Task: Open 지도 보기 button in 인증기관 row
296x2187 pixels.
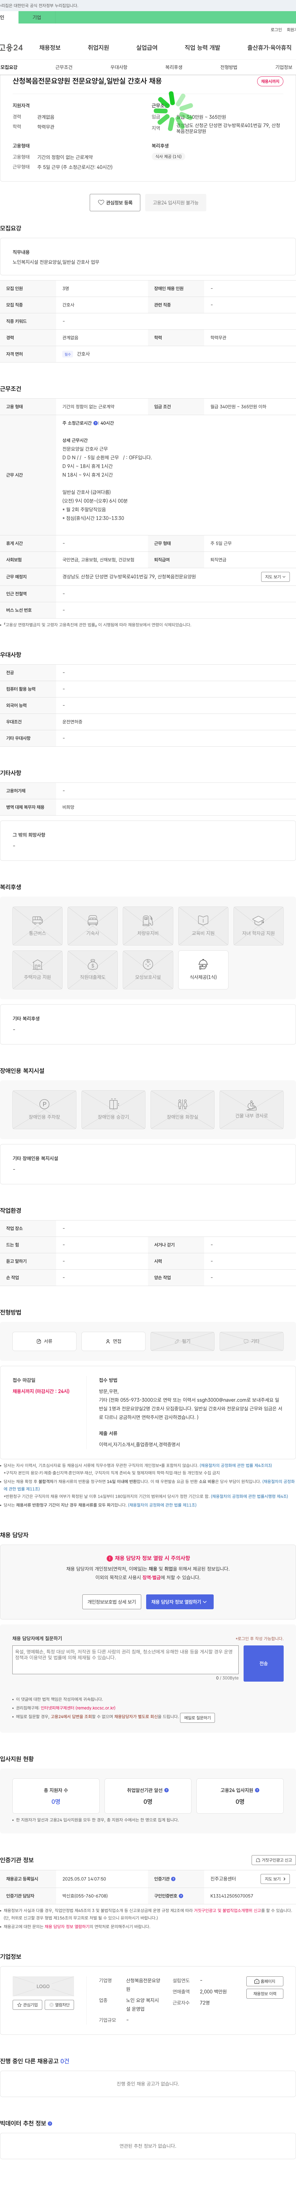Action: [275, 1880]
